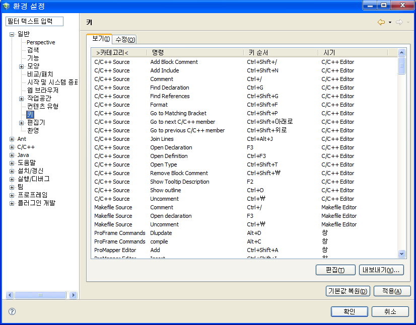Click the help question mark icon

pyautogui.click(x=12, y=311)
